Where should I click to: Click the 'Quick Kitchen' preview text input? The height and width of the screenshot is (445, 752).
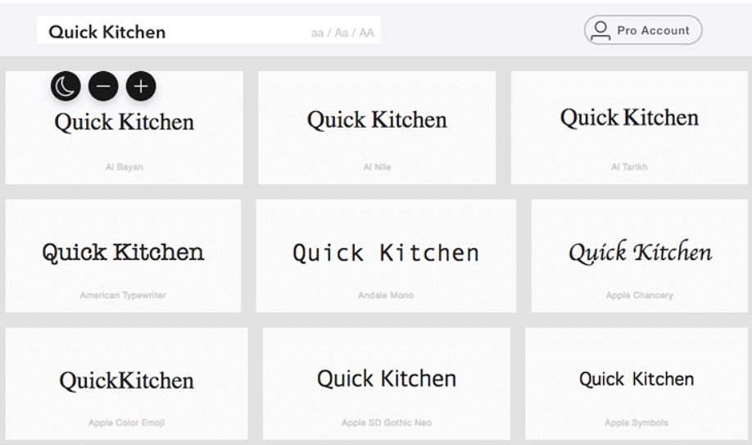[164, 32]
